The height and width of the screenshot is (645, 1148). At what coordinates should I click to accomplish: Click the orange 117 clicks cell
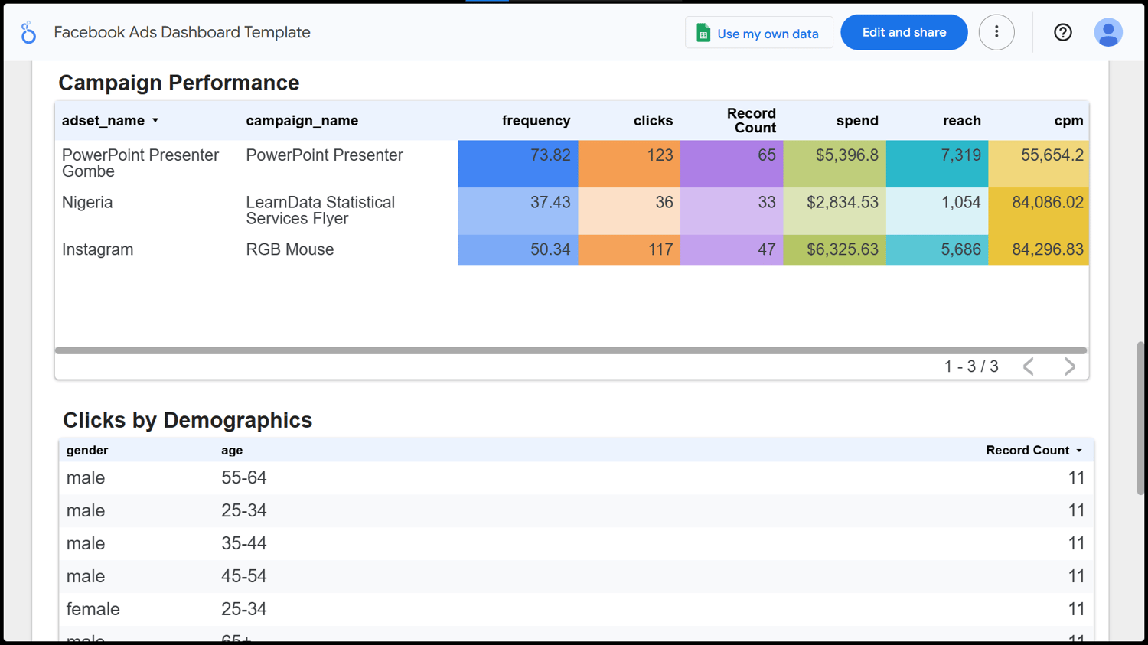coord(629,250)
